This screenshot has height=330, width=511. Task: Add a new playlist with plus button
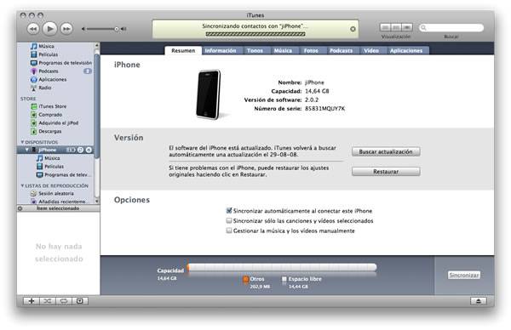[32, 301]
